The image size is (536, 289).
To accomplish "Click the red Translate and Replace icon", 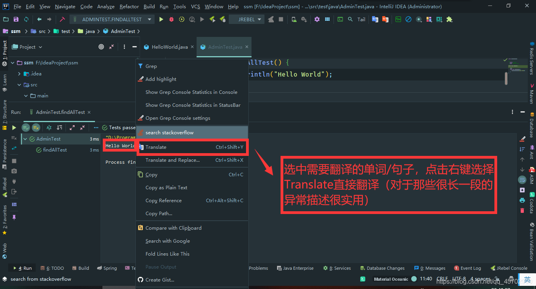I will (385, 19).
